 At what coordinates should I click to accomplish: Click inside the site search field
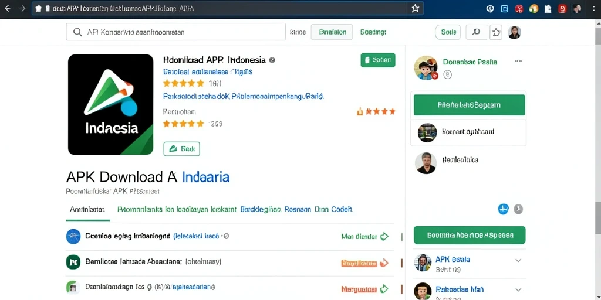tap(175, 32)
